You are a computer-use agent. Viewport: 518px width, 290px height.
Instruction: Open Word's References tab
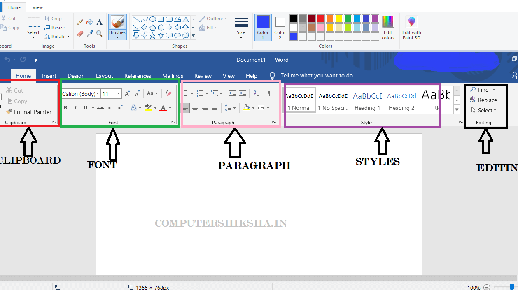pos(138,76)
